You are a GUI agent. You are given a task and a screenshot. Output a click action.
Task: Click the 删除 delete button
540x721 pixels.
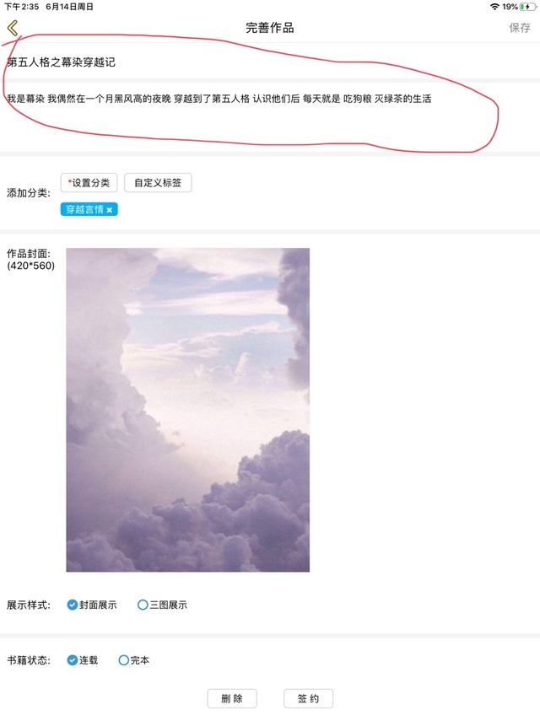pos(232,698)
